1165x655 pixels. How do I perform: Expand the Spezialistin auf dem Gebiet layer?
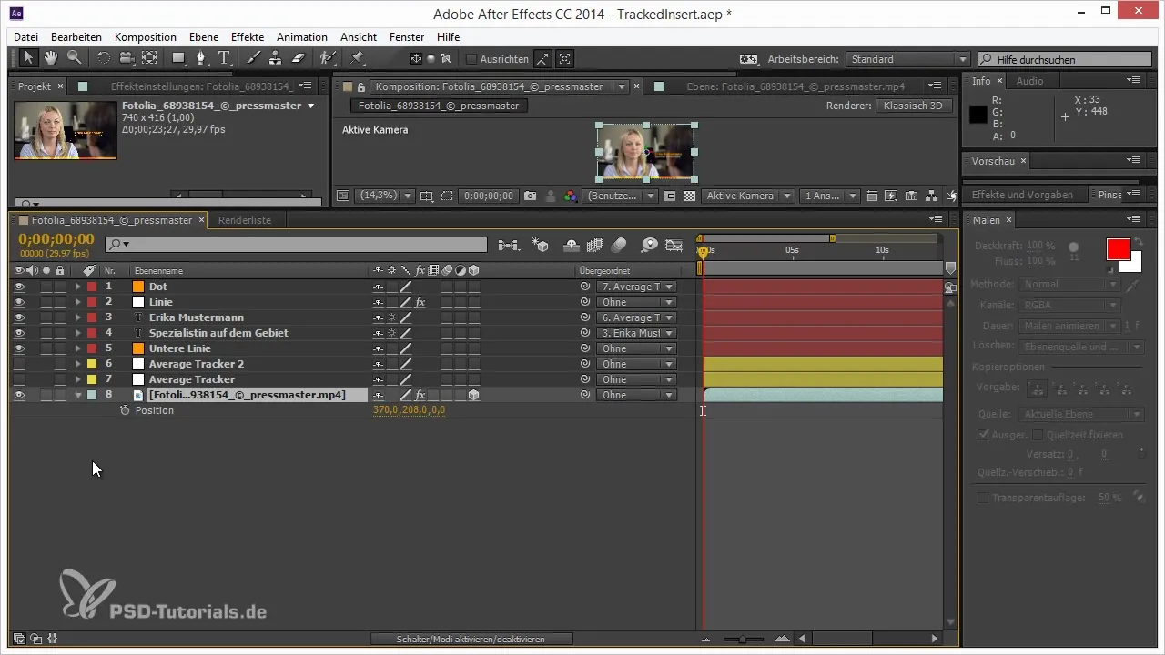(x=77, y=333)
